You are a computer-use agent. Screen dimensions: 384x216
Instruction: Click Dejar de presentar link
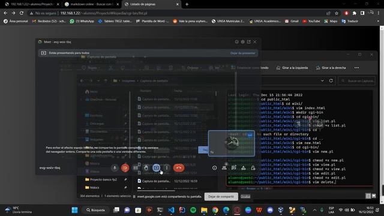pyautogui.click(x=242, y=53)
